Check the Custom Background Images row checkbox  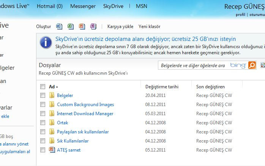coord(43,105)
